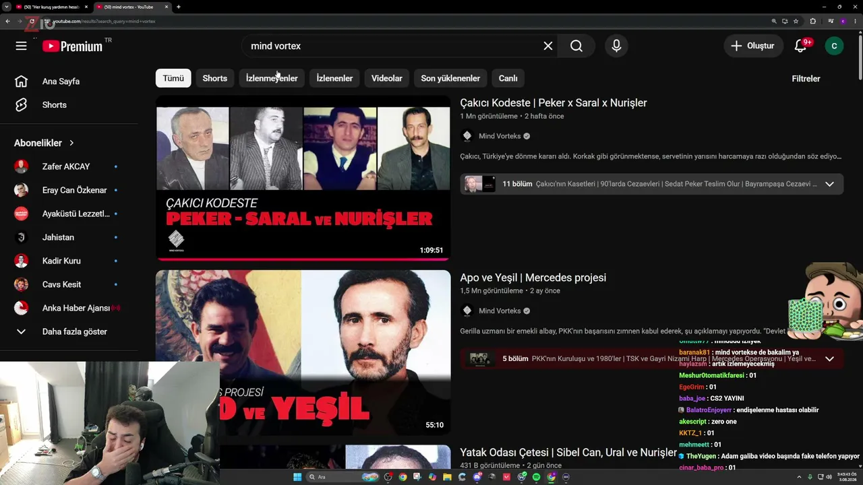Visit Mind Vorteks channel name under Çakıcı Kodeste
Screen dimensions: 863x485
pyautogui.click(x=500, y=136)
